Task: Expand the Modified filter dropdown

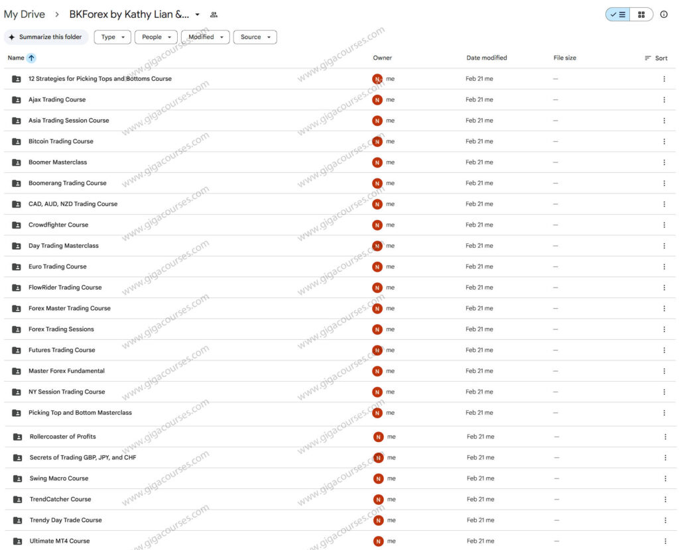Action: point(205,37)
